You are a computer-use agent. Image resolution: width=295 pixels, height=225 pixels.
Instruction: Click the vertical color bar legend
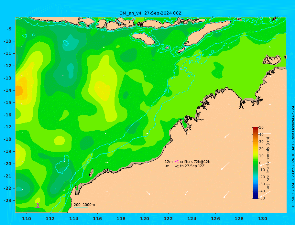tap(256, 163)
